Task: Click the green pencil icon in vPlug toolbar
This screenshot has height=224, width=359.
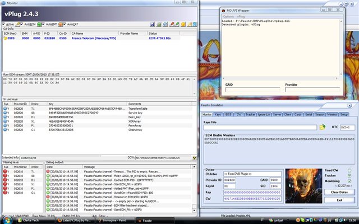Action: (x=177, y=24)
